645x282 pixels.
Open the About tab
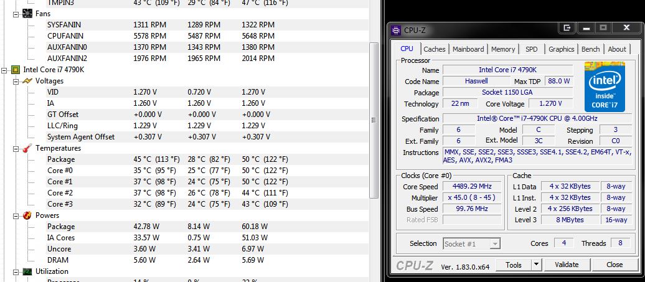point(617,49)
